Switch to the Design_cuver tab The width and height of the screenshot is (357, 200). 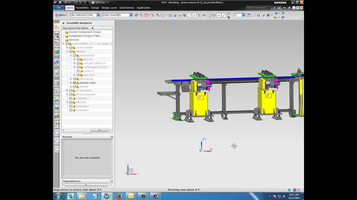coord(109,8)
